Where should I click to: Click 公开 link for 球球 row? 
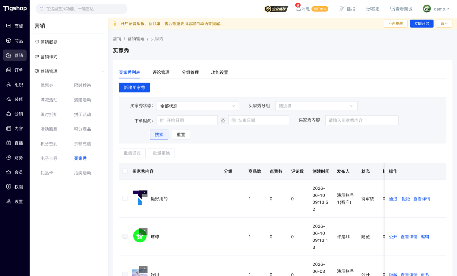[393, 237]
